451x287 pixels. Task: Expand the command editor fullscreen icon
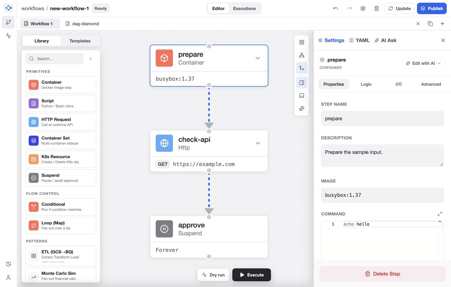coord(440,214)
